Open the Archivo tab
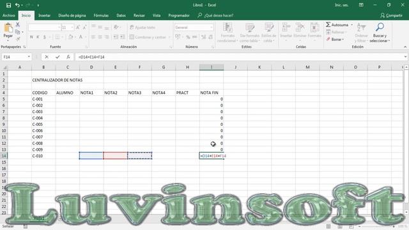 coord(8,15)
